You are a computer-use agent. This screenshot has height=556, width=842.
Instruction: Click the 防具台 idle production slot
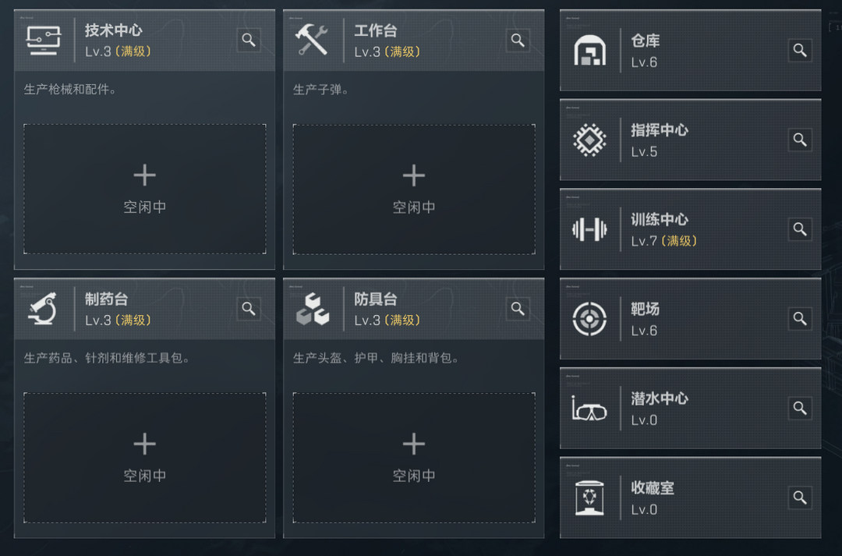414,457
